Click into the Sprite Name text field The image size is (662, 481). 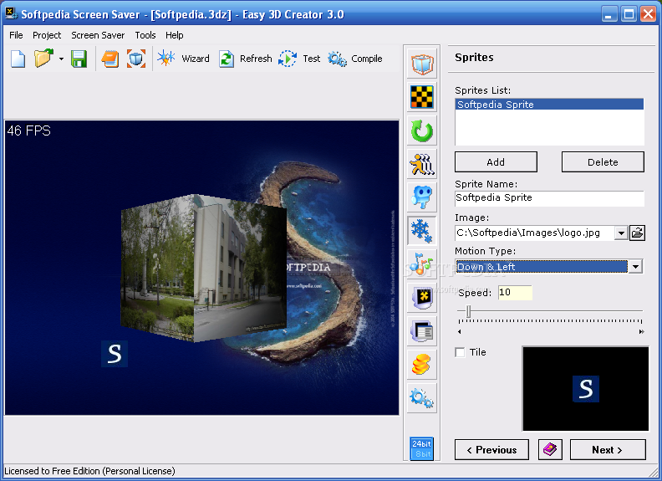tap(549, 197)
